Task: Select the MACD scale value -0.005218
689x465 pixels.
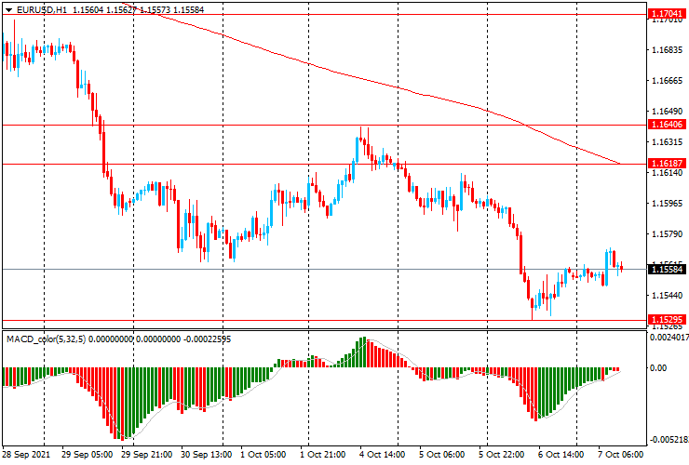Action: (x=669, y=440)
